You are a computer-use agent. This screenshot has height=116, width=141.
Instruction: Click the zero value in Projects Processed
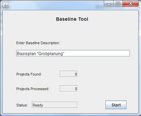tap(76, 89)
